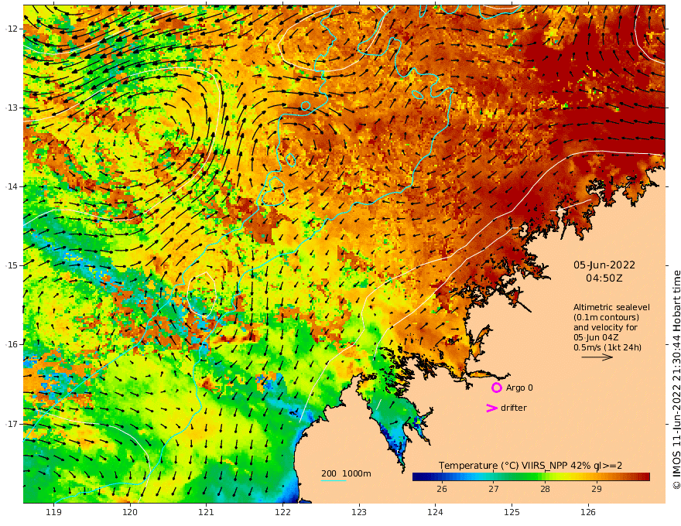This screenshot has height=526, width=681.
Task: Click colorbar tick value 29
Action: [597, 489]
